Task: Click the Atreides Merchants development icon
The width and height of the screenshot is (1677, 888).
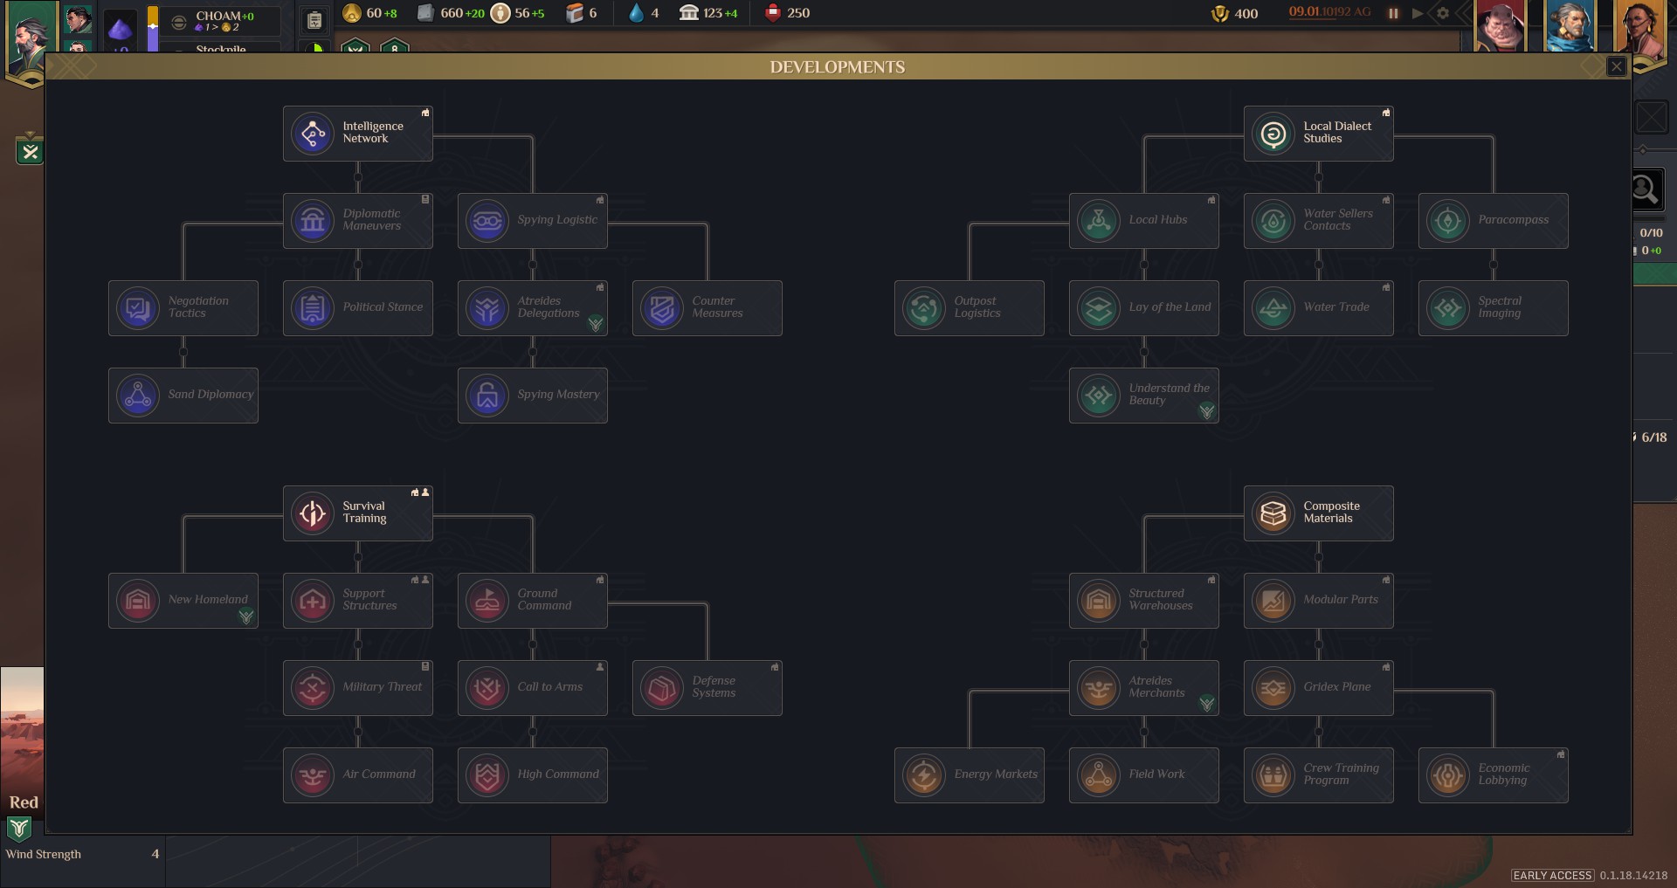Action: (x=1099, y=688)
